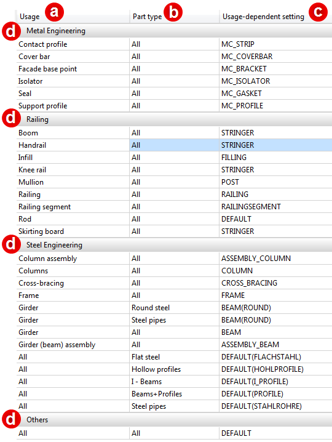Select the Support profile row
The image size is (332, 442).
(x=175, y=106)
